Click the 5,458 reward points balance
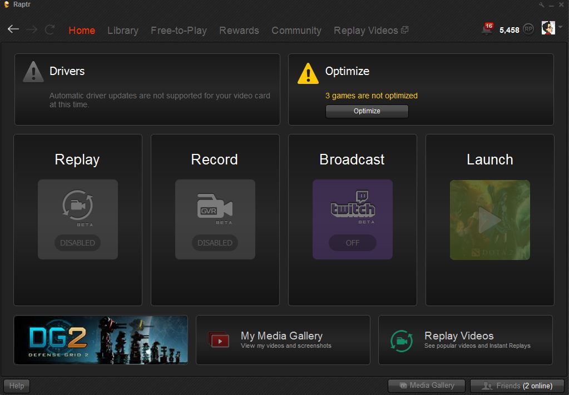Viewport: 569px width, 395px height. (x=509, y=30)
